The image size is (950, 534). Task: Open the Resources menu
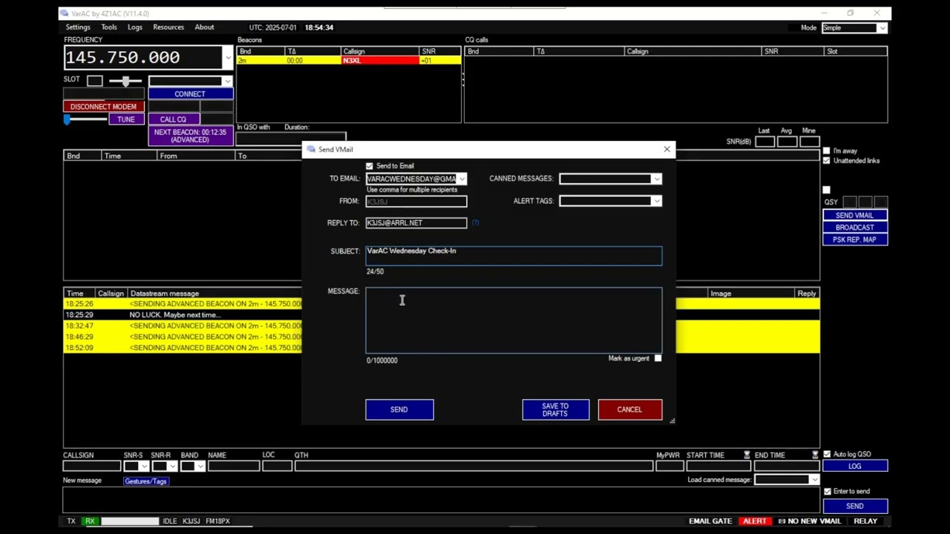click(x=168, y=27)
